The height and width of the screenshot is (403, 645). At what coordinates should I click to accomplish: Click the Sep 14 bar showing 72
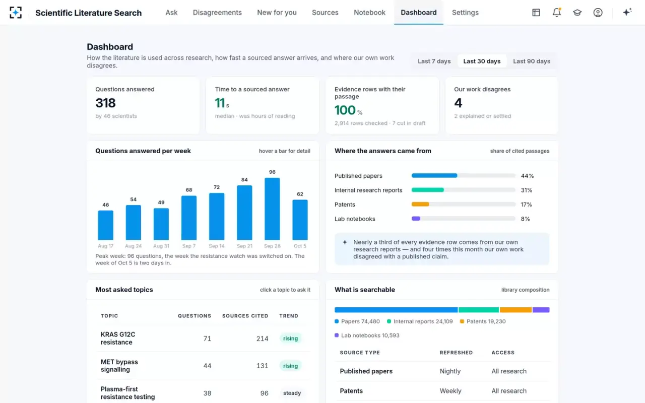[x=217, y=217]
